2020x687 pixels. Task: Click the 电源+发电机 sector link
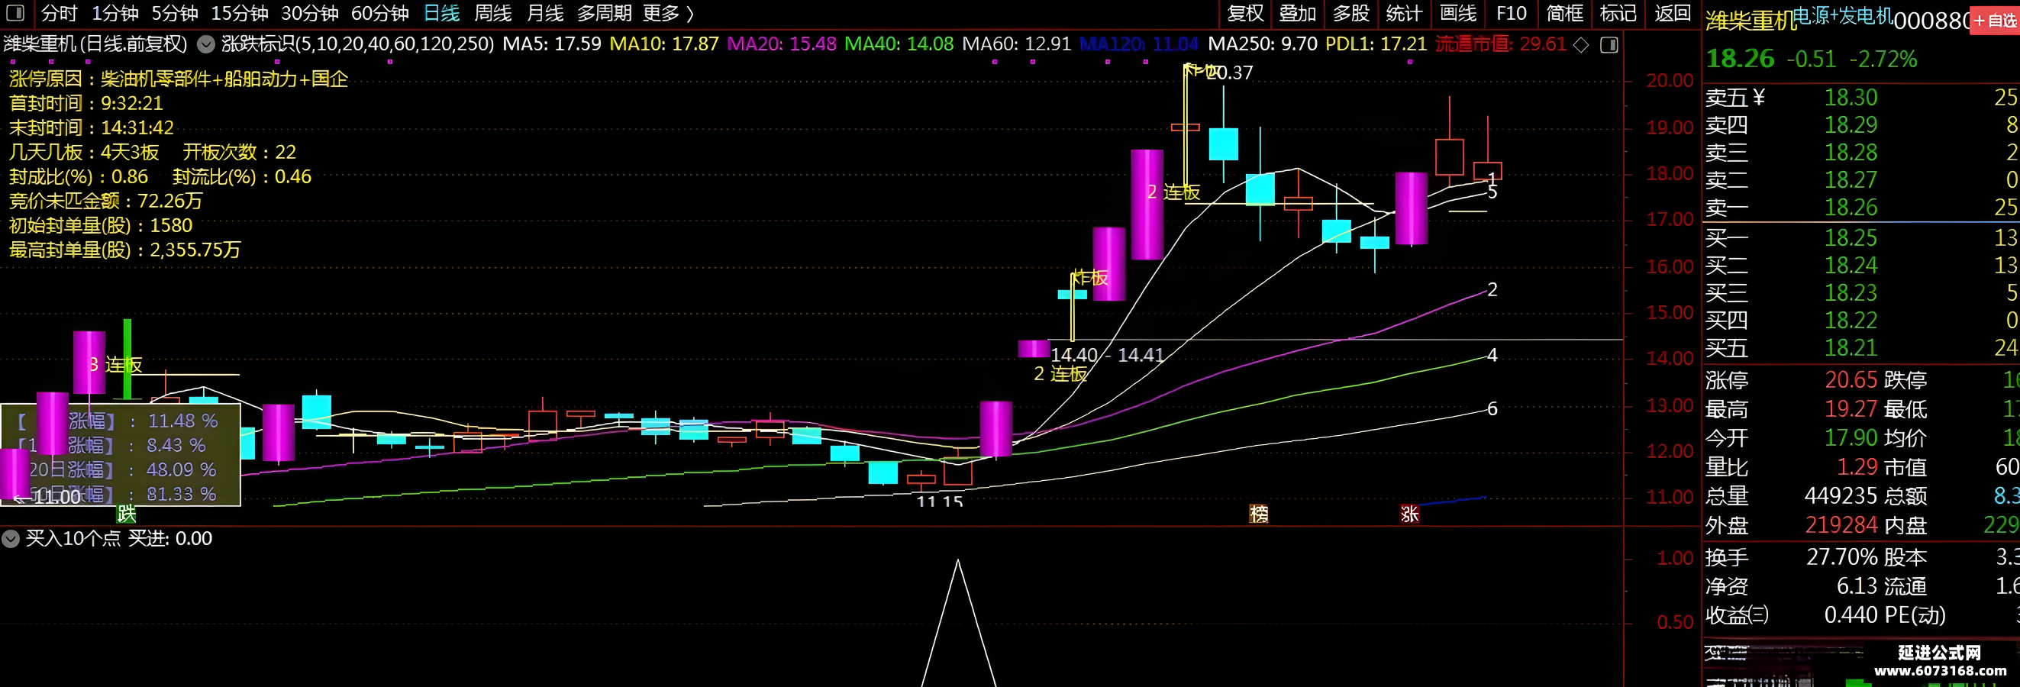point(1844,17)
